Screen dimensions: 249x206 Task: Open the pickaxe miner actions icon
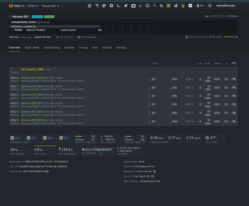click(155, 6)
